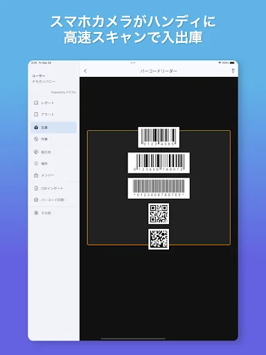Open the three-dot multitasking menu at top

tap(133, 63)
